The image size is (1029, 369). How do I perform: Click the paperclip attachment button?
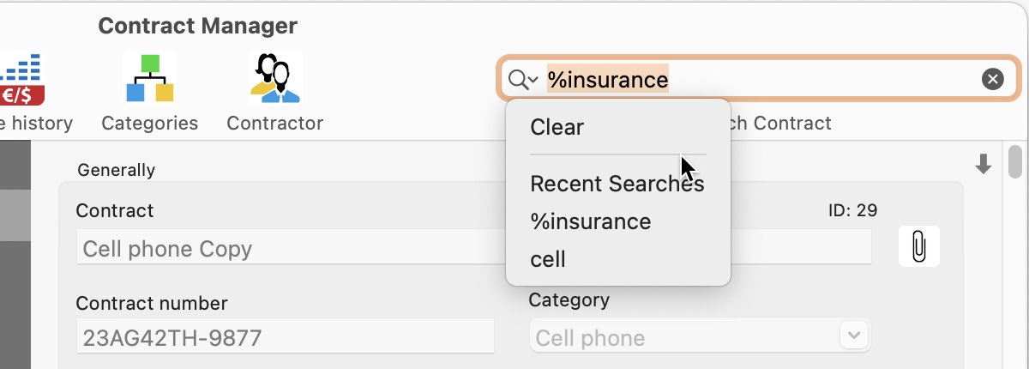click(x=918, y=247)
